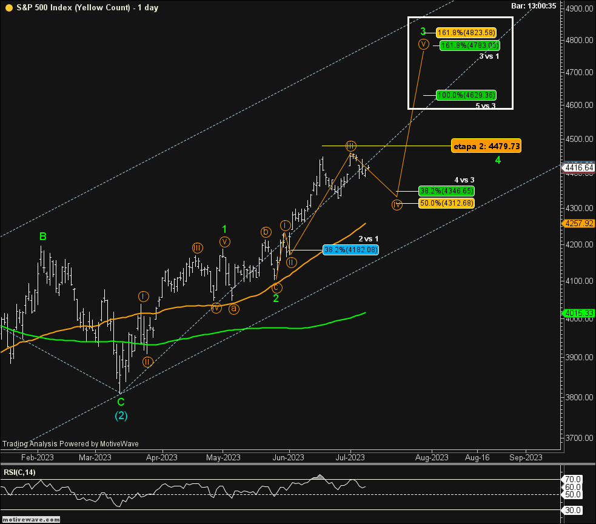Click the 4800.00 price axis label
596x524 pixels.
coord(579,40)
